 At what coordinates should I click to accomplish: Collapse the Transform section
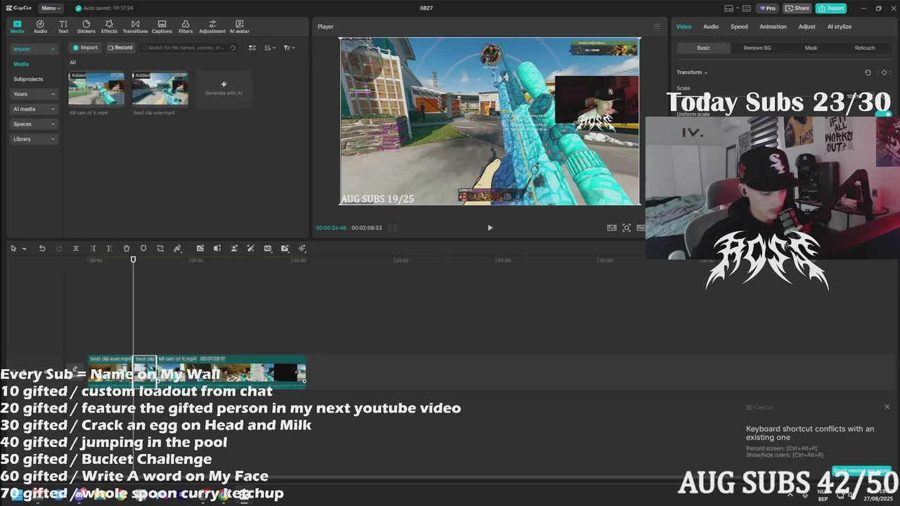point(705,72)
